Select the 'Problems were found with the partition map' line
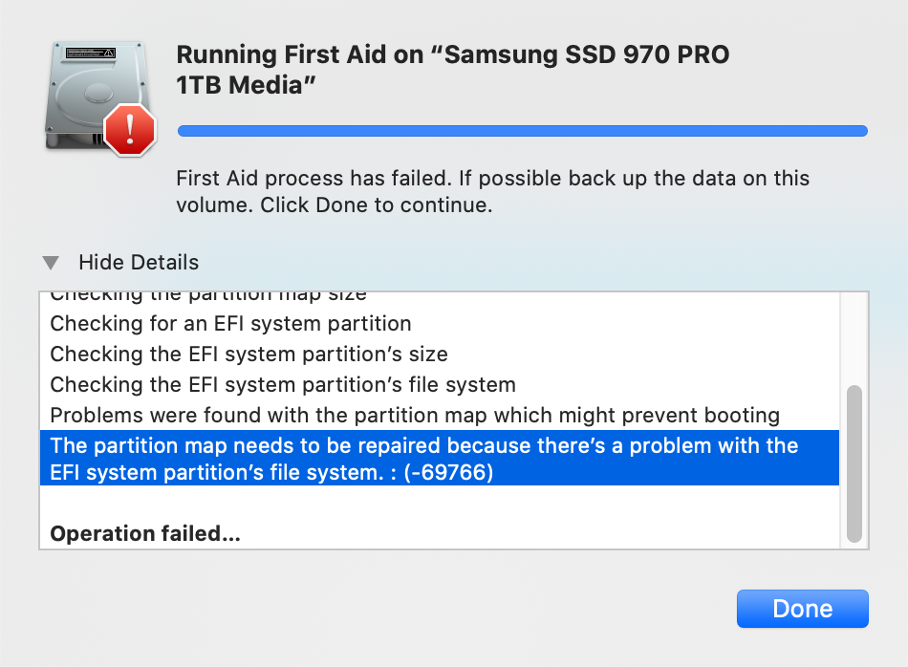908x667 pixels. (x=415, y=416)
